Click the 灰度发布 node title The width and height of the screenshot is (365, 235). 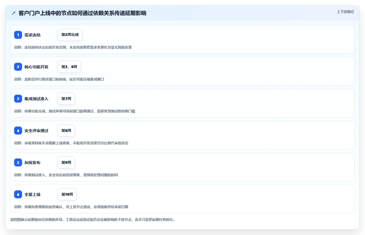tap(32, 162)
